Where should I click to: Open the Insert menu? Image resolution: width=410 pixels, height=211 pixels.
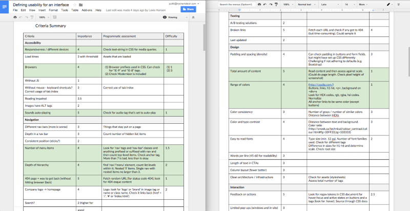point(42,10)
